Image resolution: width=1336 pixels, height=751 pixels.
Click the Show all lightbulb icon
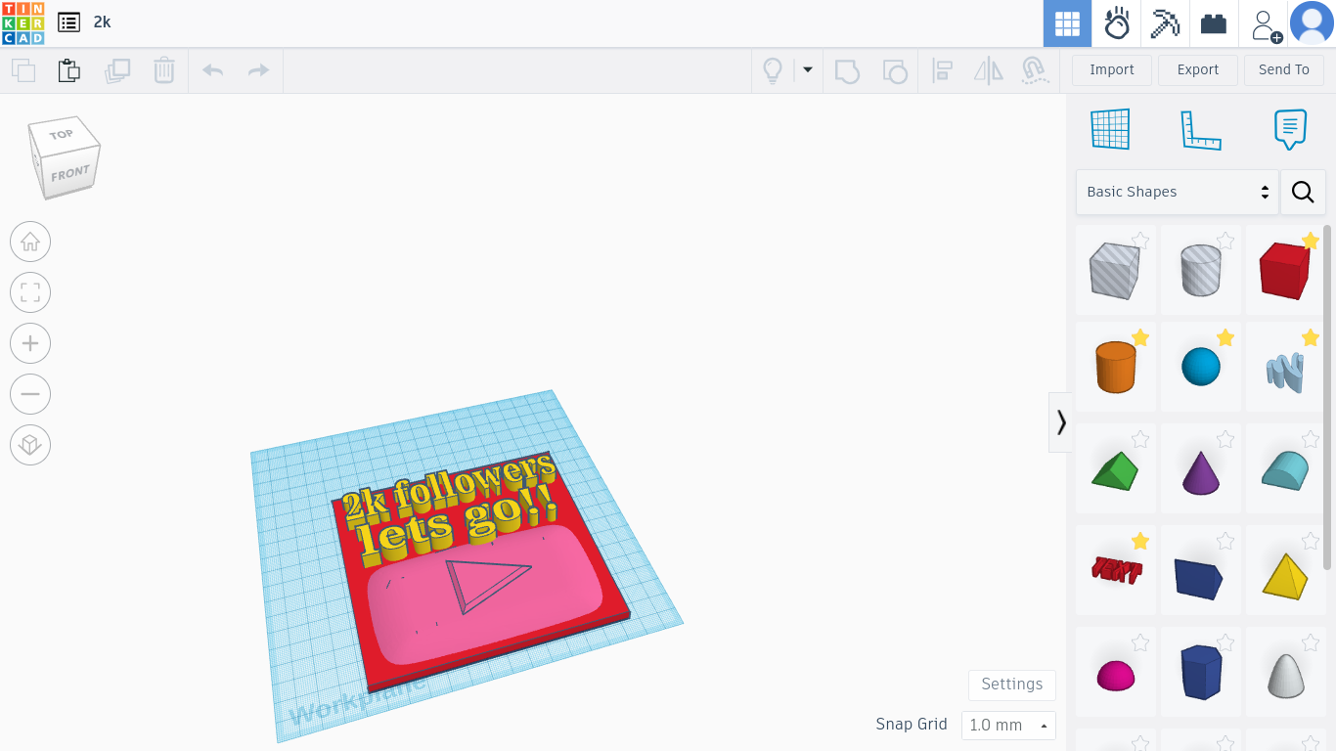[x=773, y=70]
